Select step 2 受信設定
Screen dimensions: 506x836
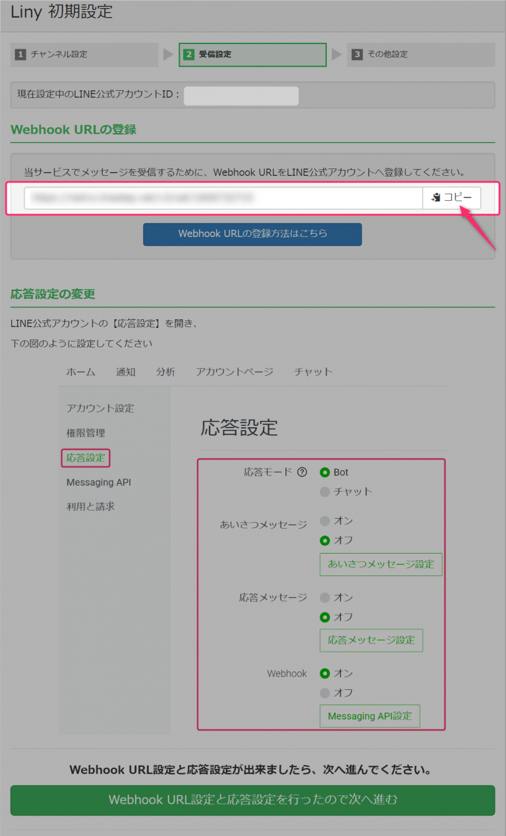[252, 55]
